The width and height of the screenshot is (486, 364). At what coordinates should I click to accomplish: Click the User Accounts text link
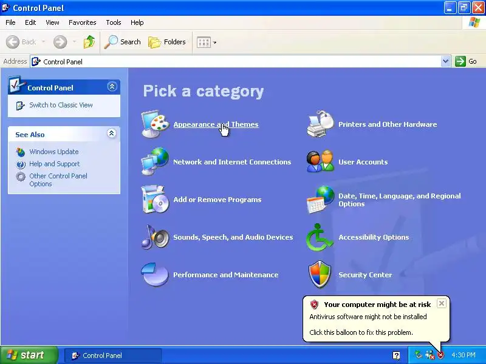click(363, 162)
